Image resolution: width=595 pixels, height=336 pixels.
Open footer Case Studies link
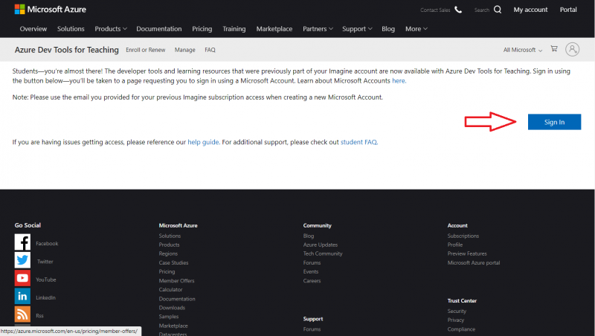click(x=173, y=263)
